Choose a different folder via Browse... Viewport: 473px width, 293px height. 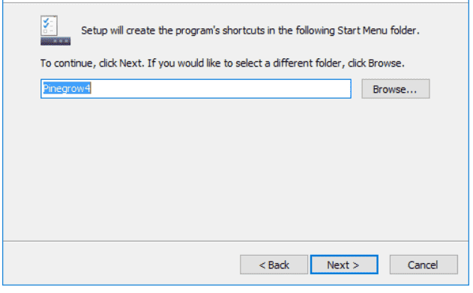pyautogui.click(x=396, y=89)
